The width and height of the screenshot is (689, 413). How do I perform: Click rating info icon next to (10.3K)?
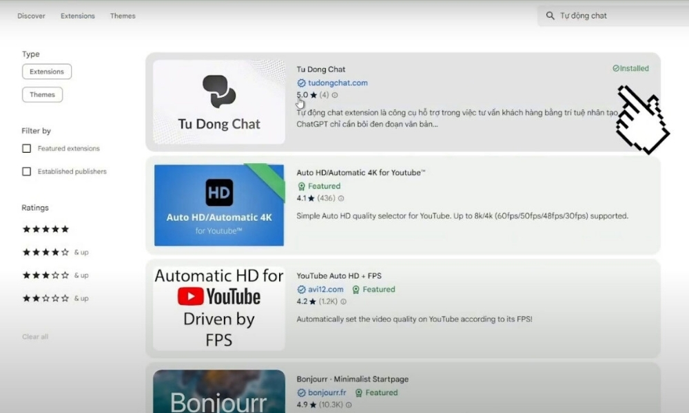click(349, 405)
